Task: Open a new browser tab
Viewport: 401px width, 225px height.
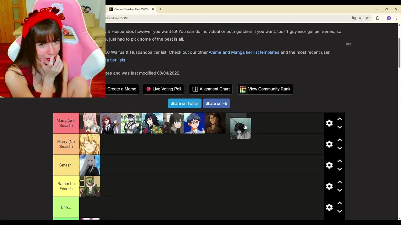Action: [160, 9]
